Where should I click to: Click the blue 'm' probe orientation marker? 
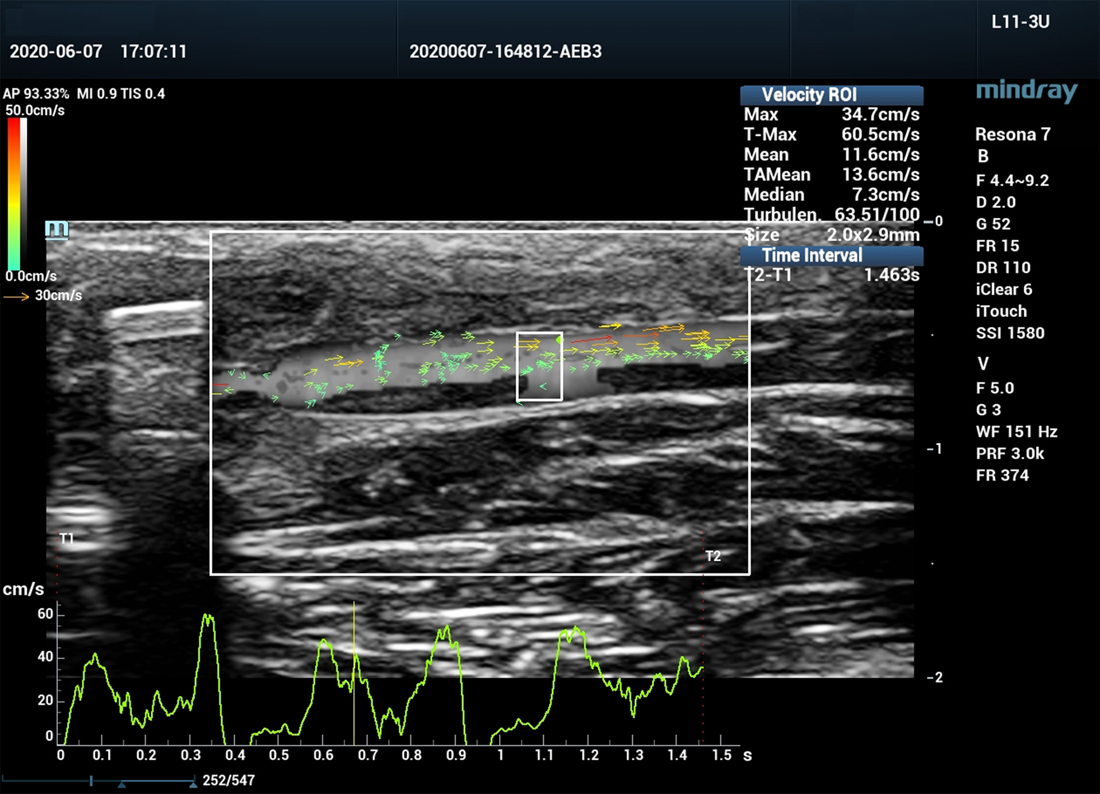[x=56, y=230]
